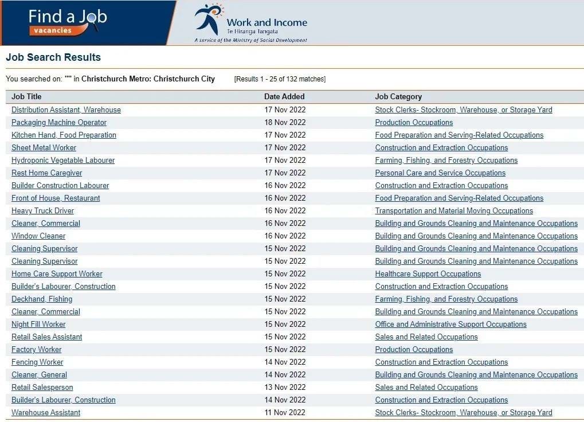Viewport: 584px width, 422px height.
Task: View the Factory Worker listing
Action: 36,350
